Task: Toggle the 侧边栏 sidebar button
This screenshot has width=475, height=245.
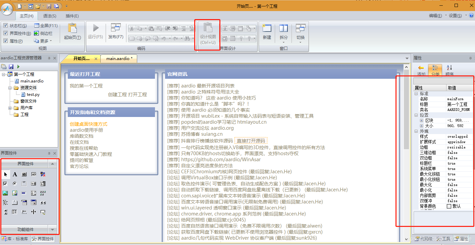Action: pyautogui.click(x=43, y=34)
